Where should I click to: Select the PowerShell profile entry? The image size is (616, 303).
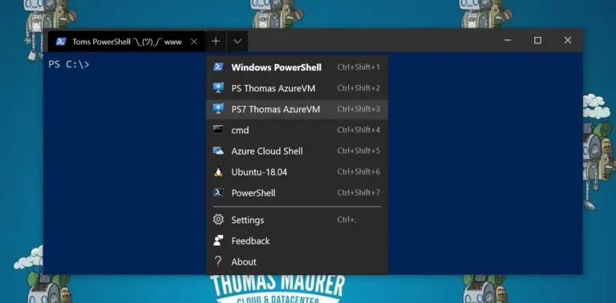click(297, 192)
